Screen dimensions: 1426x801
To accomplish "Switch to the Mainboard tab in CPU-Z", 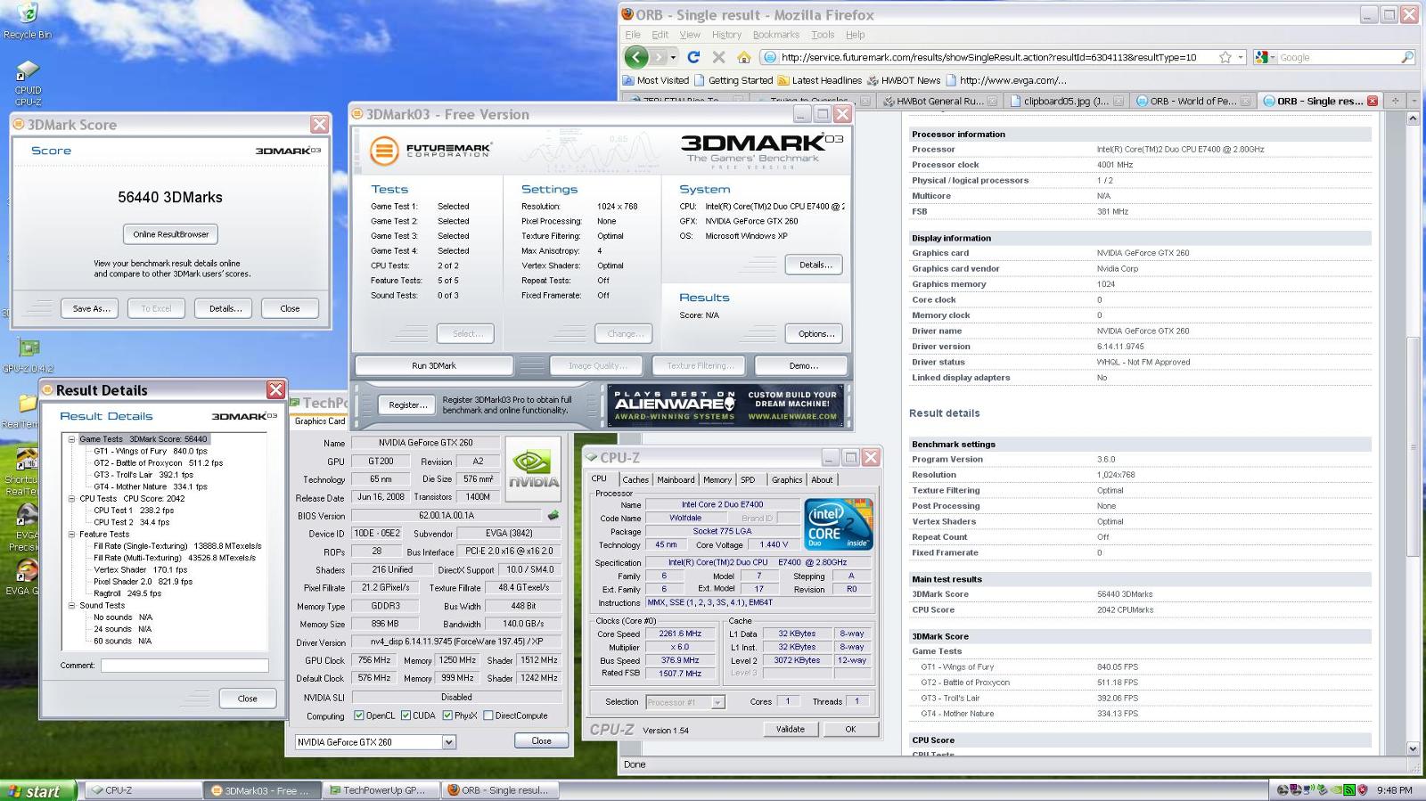I will click(x=676, y=479).
